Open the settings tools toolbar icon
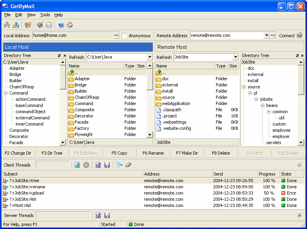307x229 pixels. coord(28,25)
